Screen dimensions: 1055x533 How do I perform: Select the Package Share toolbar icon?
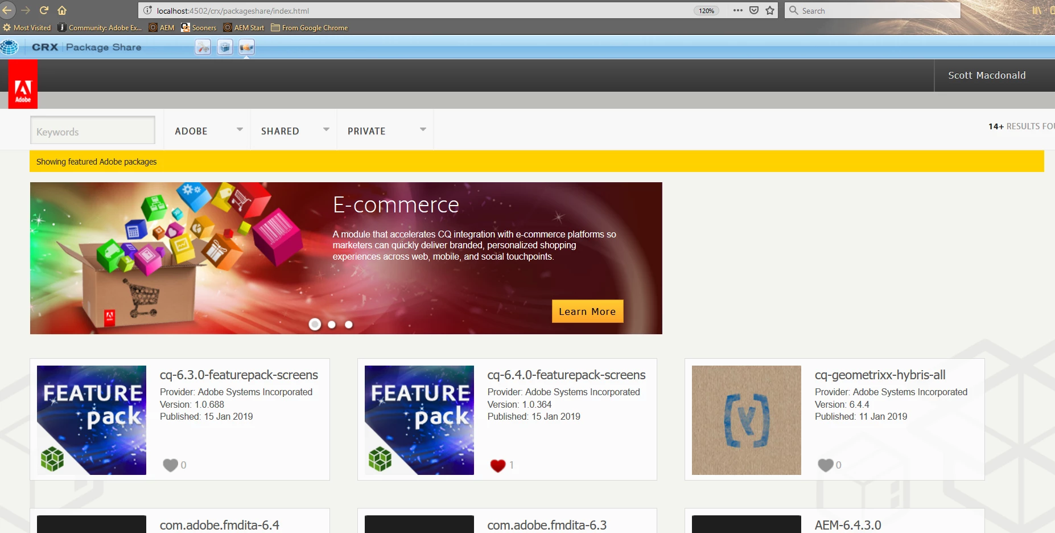246,47
